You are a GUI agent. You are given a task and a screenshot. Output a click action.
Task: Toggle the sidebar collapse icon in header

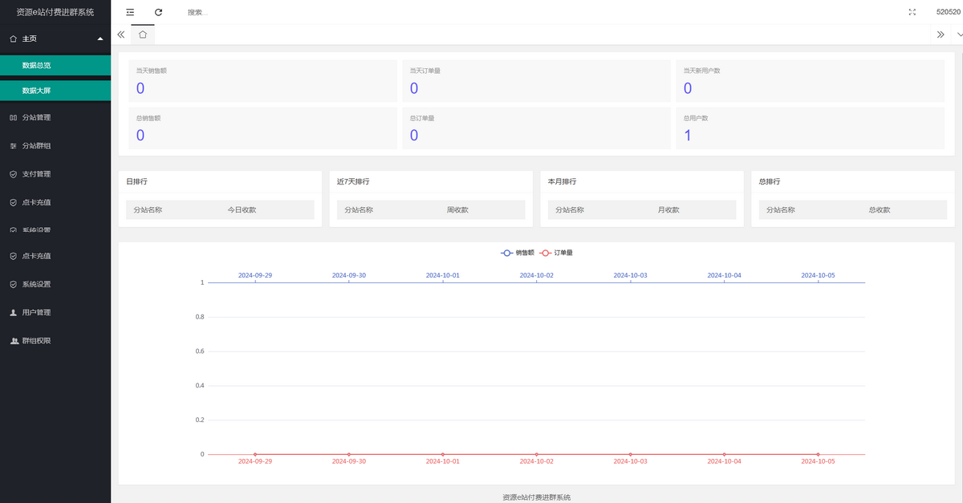130,12
